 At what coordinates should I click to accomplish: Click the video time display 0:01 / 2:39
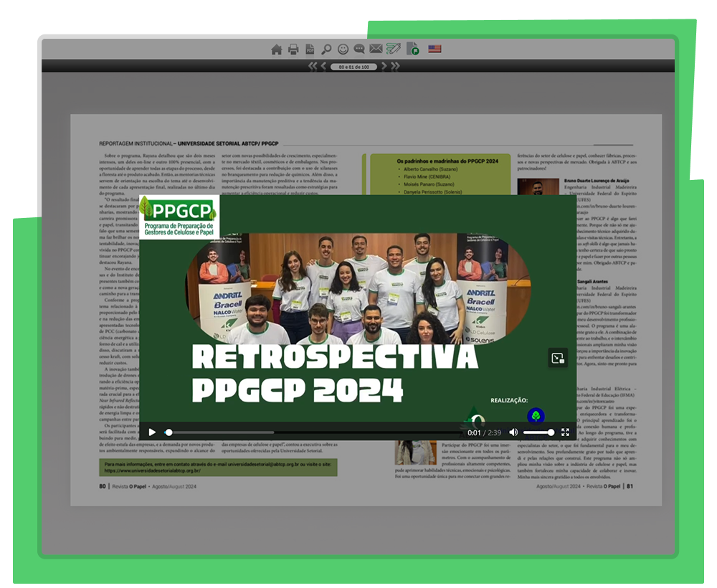[484, 432]
